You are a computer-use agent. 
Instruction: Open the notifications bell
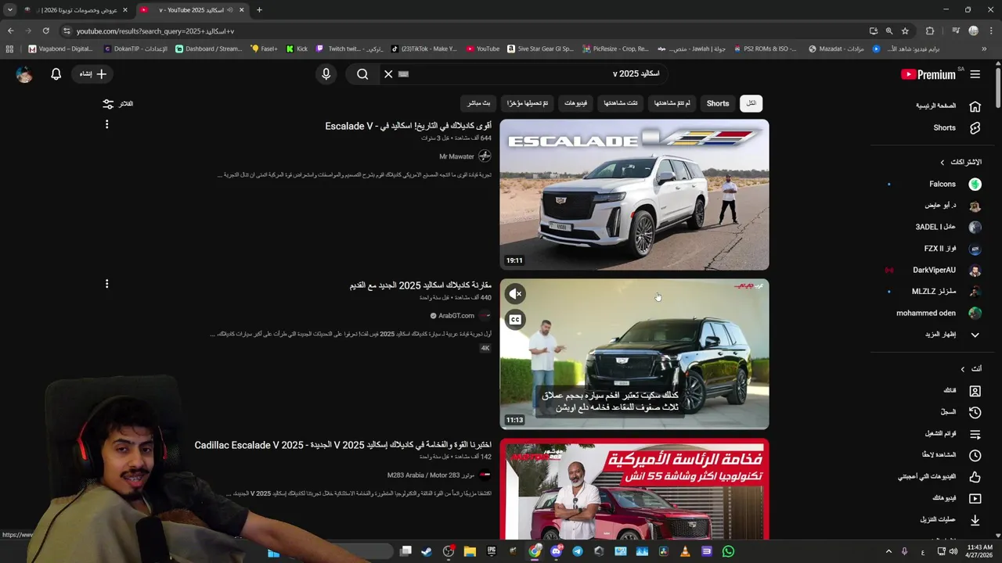coord(56,74)
